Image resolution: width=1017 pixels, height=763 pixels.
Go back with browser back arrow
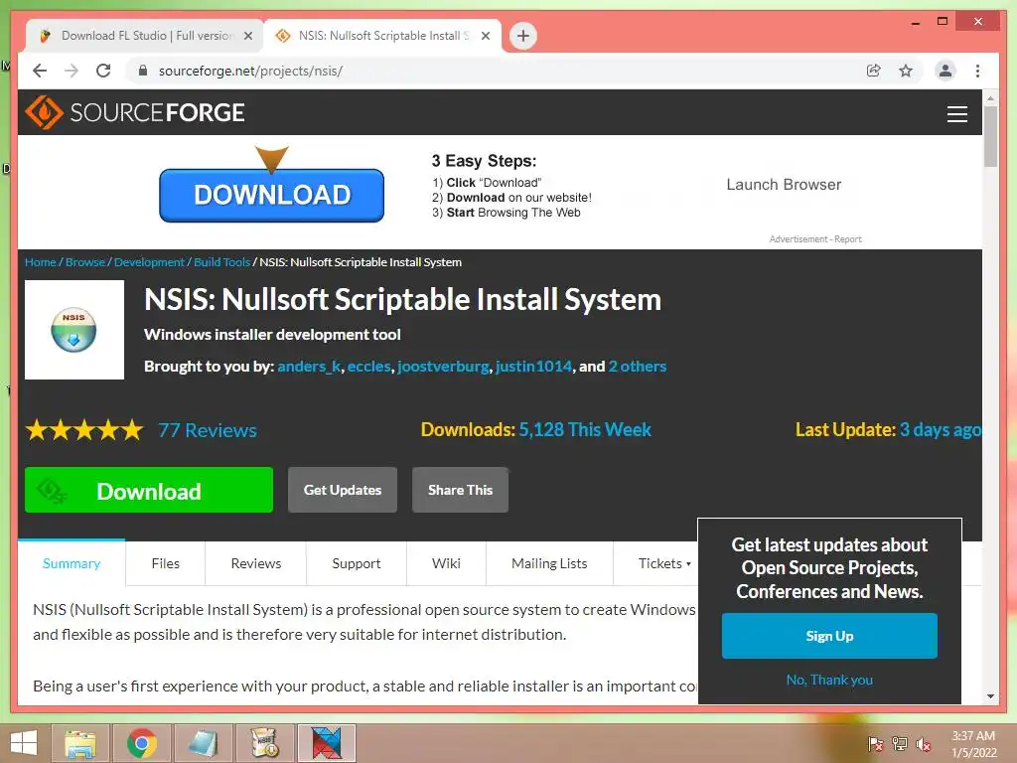40,71
